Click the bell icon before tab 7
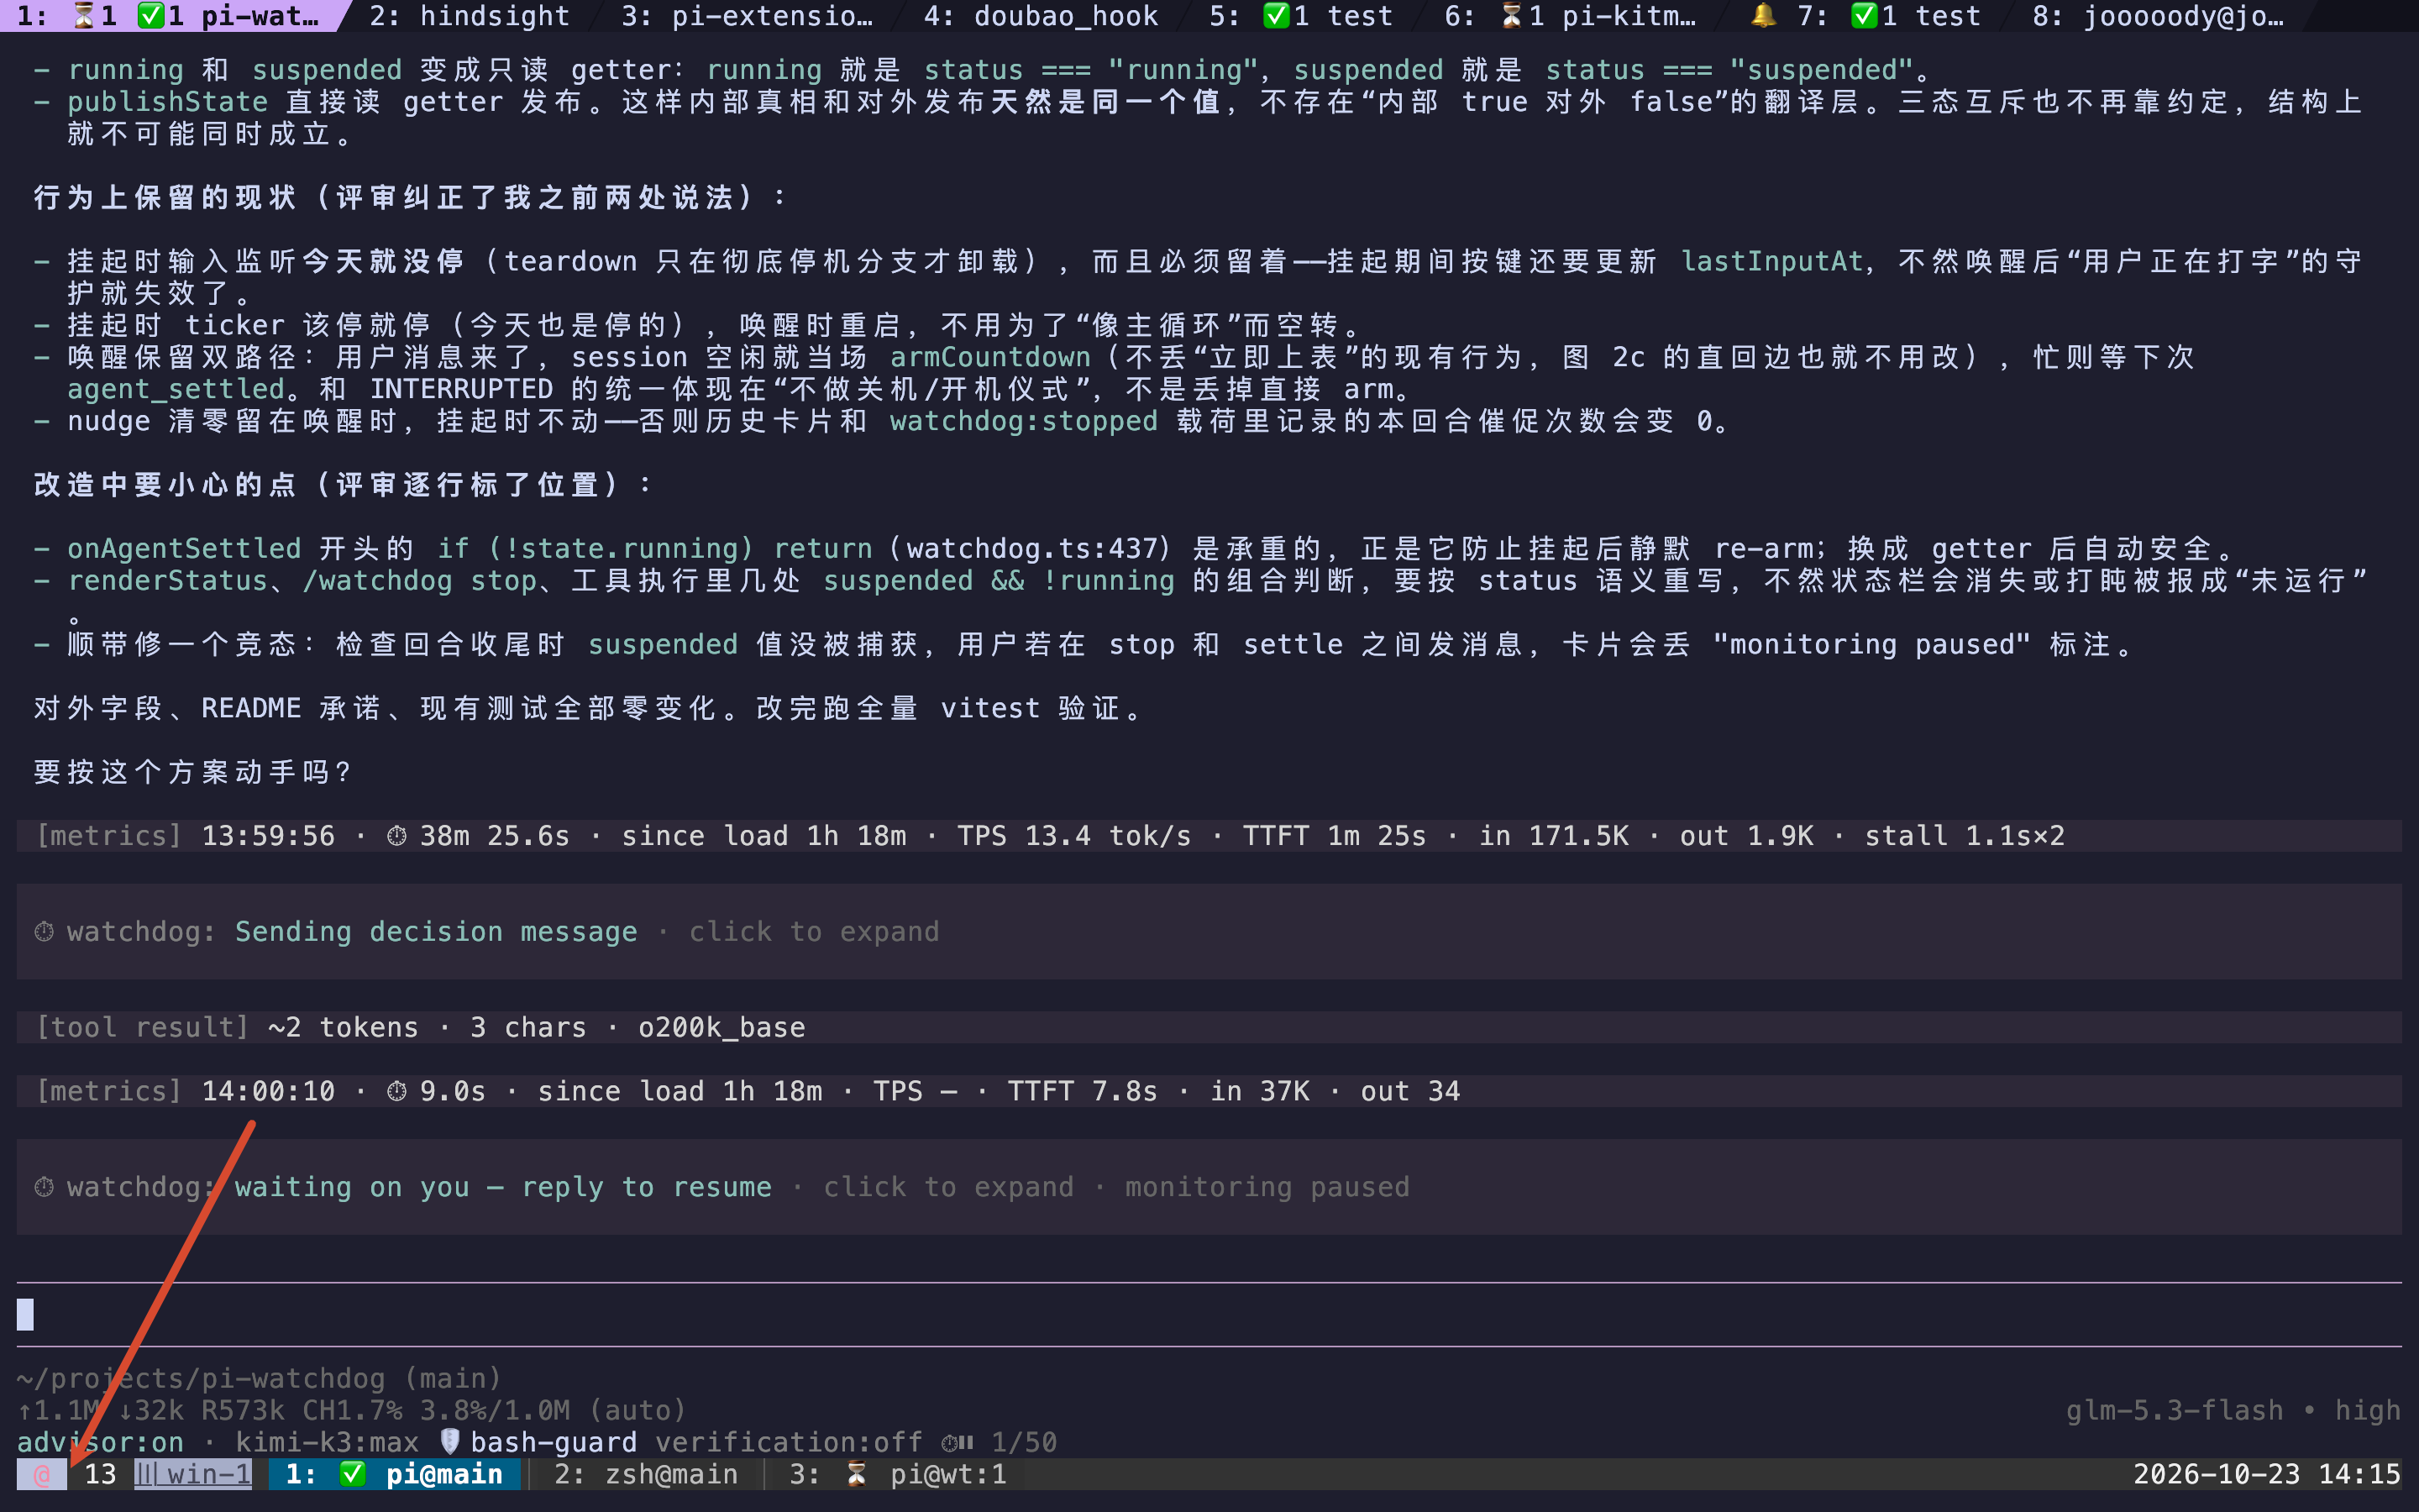 [1763, 15]
